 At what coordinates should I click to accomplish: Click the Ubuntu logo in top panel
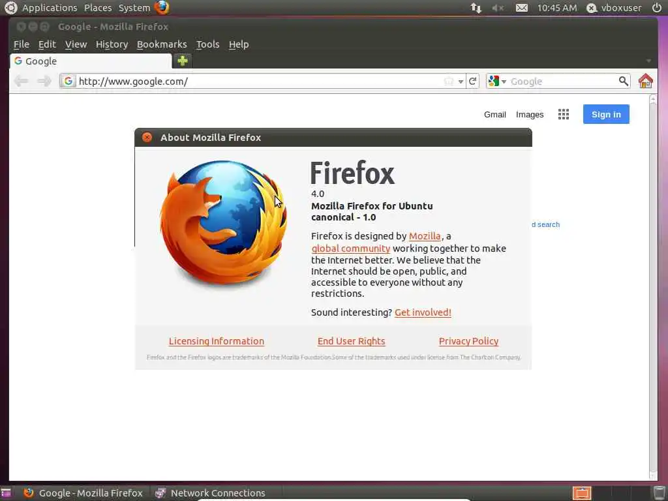(x=10, y=7)
